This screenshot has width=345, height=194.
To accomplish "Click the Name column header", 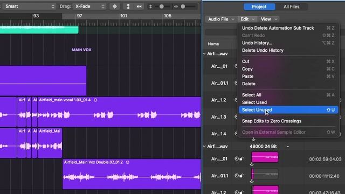I will [213, 44].
